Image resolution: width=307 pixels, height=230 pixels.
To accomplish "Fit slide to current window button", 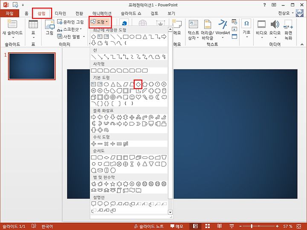I will (299, 226).
